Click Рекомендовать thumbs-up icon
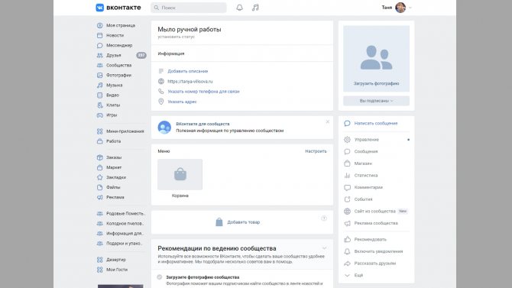The image size is (512, 288). pyautogui.click(x=347, y=239)
